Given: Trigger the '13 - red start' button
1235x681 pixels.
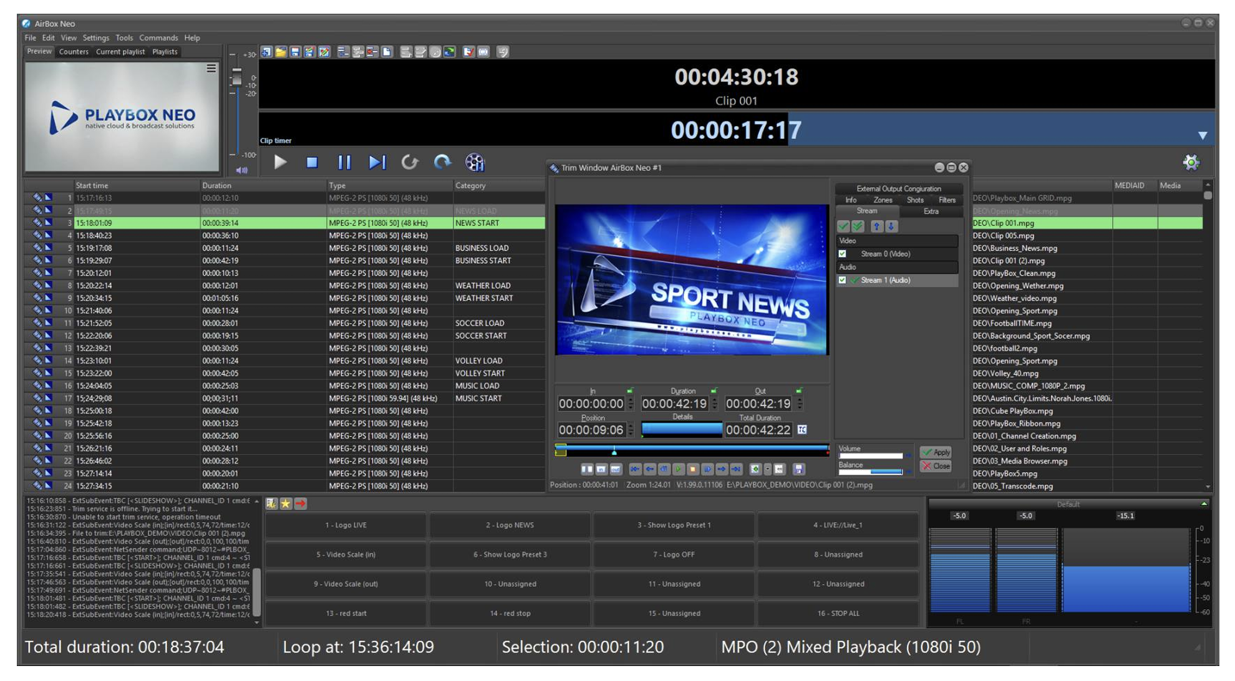Looking at the screenshot, I should 346,613.
